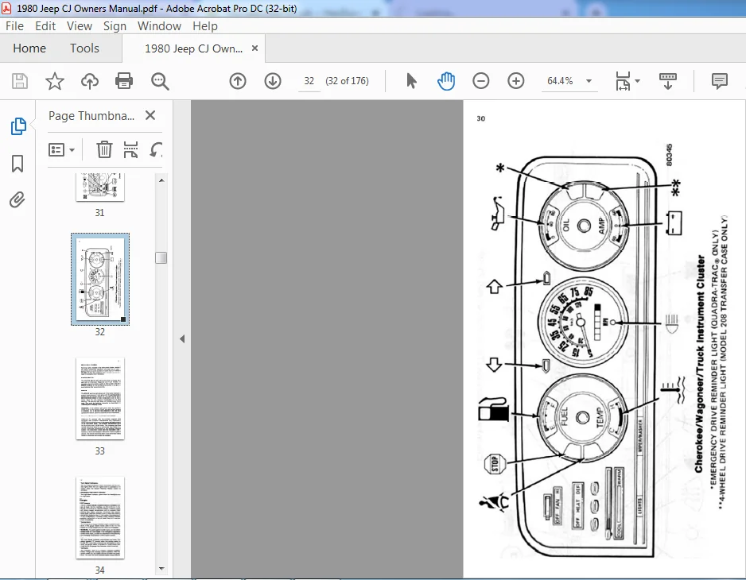Screen dimensions: 746x580
Task: Switch to the Tools tab
Action: tap(84, 48)
